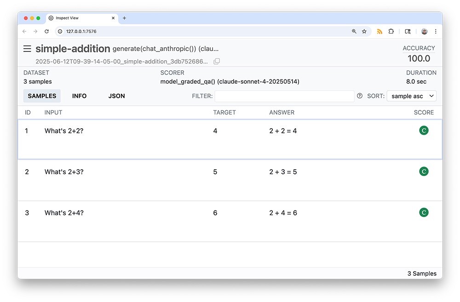Image resolution: width=460 pixels, height=302 pixels.
Task: Switch to the JSON tab
Action: coord(116,96)
